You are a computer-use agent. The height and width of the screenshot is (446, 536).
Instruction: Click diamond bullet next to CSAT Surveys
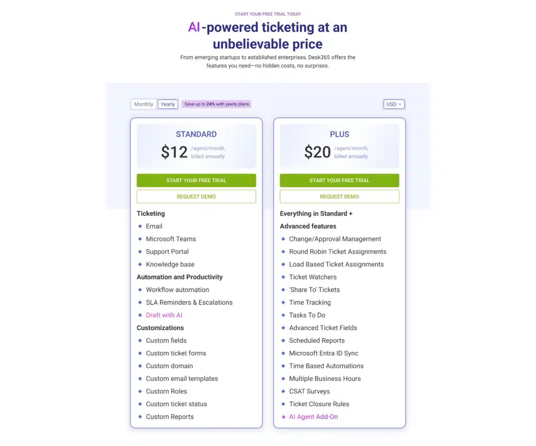[283, 391]
